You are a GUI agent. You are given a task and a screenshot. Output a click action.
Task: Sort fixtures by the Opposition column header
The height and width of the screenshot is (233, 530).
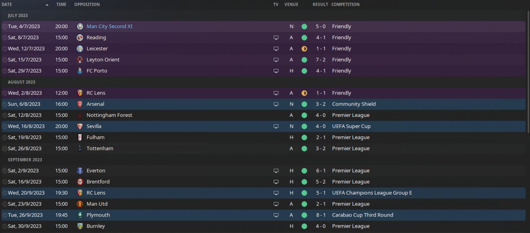pyautogui.click(x=87, y=5)
